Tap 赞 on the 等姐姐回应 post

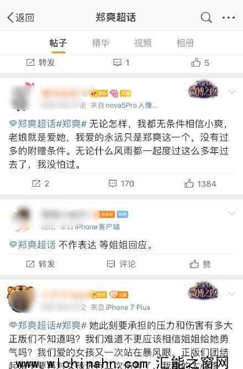click(200, 264)
